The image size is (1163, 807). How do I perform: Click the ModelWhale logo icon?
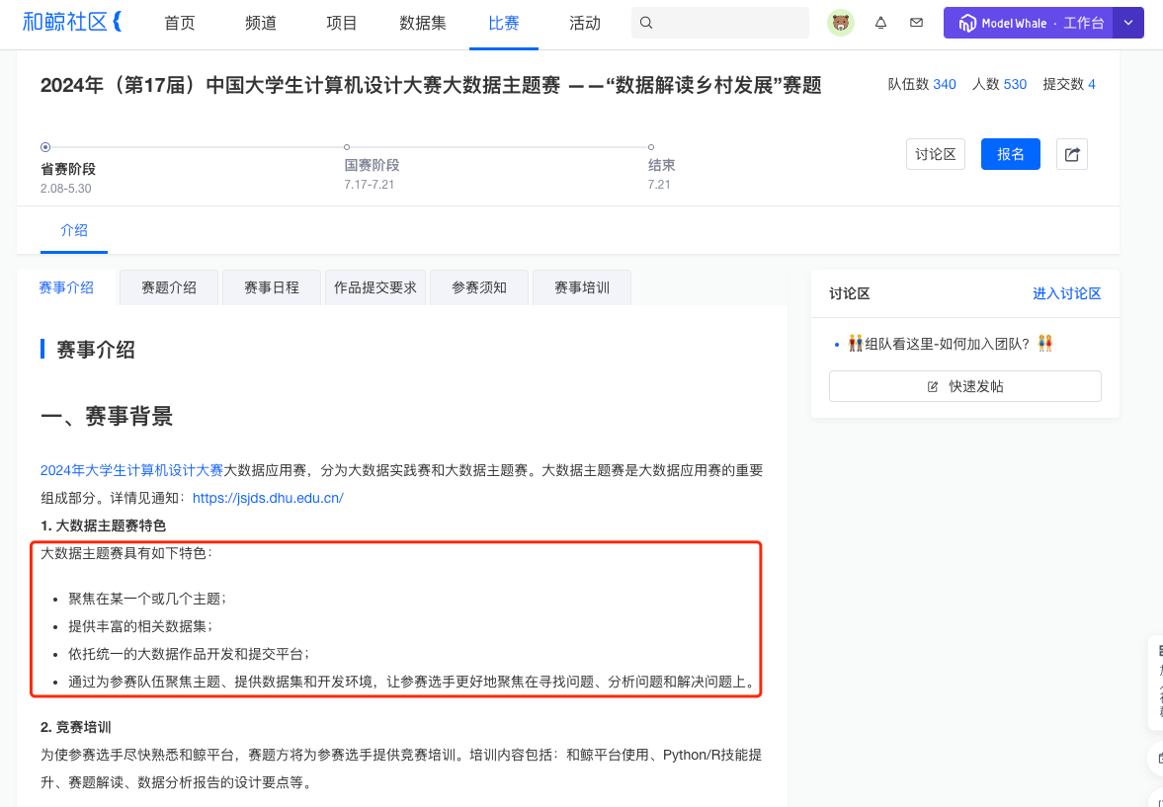(x=966, y=23)
